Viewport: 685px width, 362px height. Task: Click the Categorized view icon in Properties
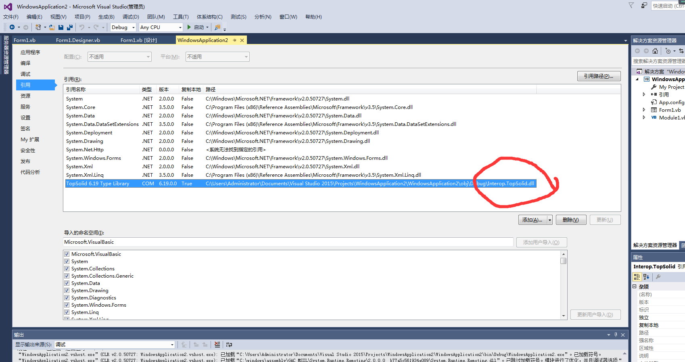coord(637,276)
